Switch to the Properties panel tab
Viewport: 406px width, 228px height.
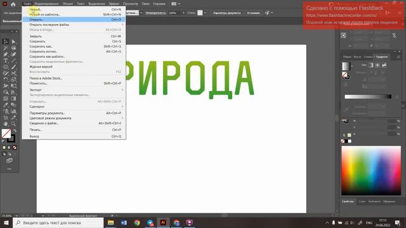click(348, 201)
